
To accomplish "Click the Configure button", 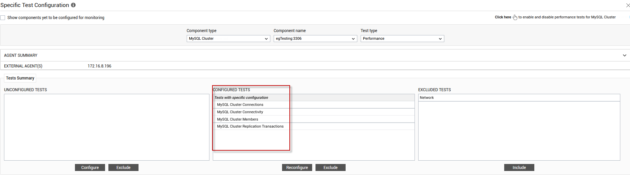I will [90, 168].
